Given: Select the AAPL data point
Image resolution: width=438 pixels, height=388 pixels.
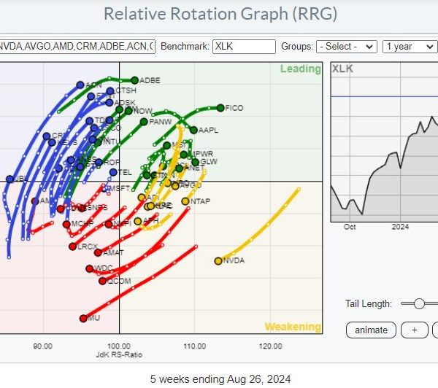Looking at the screenshot, I should [x=193, y=130].
